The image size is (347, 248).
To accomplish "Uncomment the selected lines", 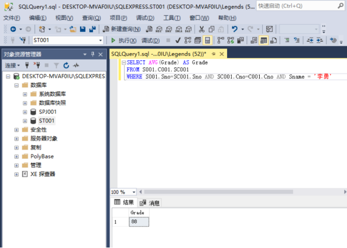I will 296,40.
